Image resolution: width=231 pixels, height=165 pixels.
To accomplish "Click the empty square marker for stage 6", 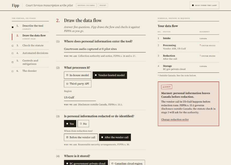I will click(13, 71).
